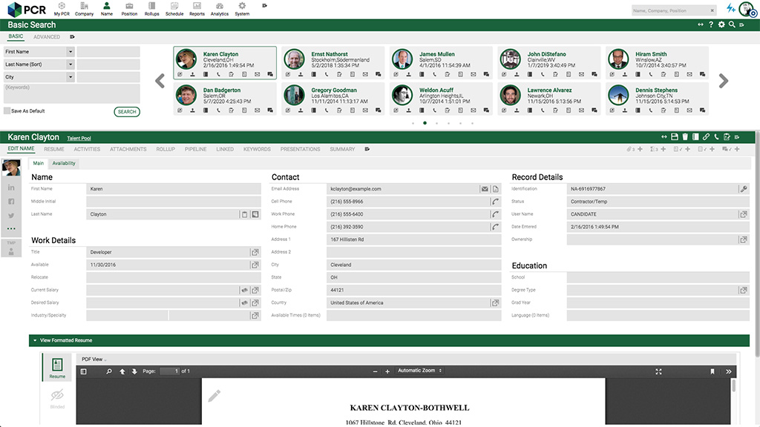Click the search magnifier icon top right
The width and height of the screenshot is (760, 427).
coord(732,24)
